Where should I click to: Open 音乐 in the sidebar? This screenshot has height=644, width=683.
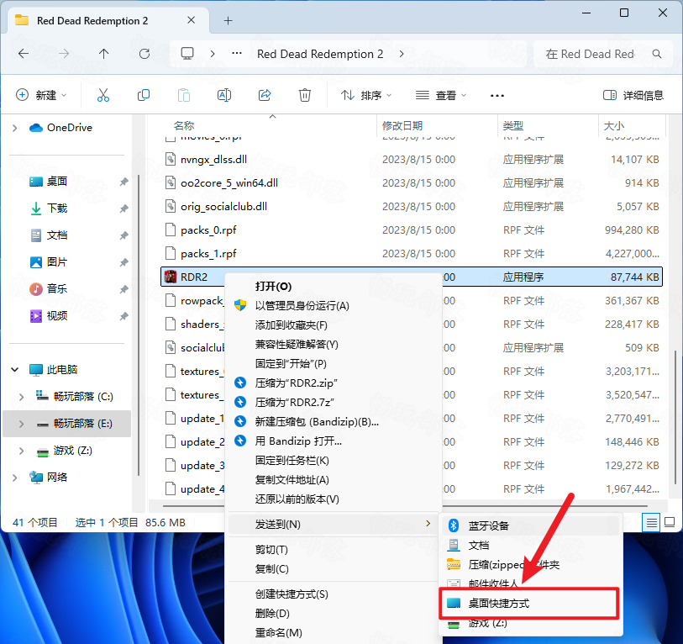[x=56, y=288]
